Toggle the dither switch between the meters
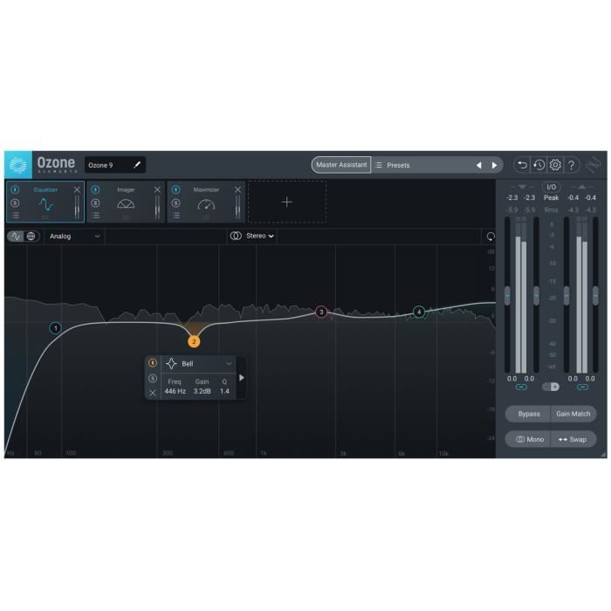611x611 pixels. coord(551,387)
